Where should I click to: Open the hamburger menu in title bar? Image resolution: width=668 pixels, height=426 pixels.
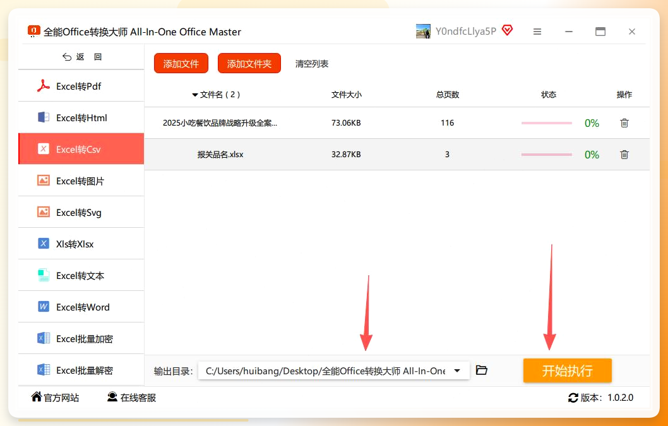point(537,32)
